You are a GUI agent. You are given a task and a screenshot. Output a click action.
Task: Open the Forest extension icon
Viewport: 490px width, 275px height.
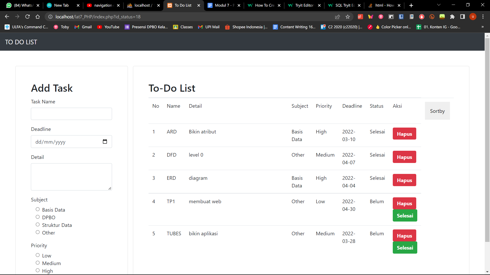pyautogui.click(x=442, y=17)
